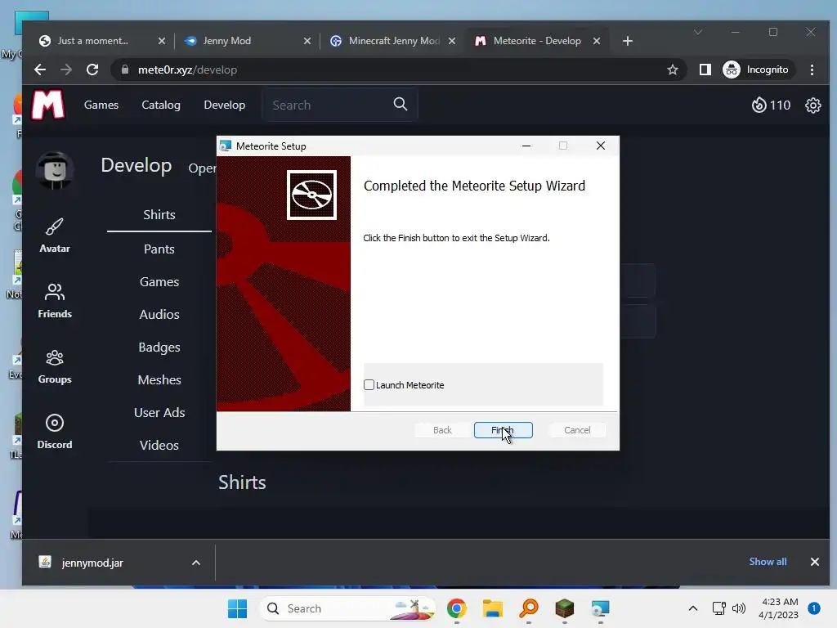Open Avatar in the left sidebar
The height and width of the screenshot is (628, 837).
[55, 235]
